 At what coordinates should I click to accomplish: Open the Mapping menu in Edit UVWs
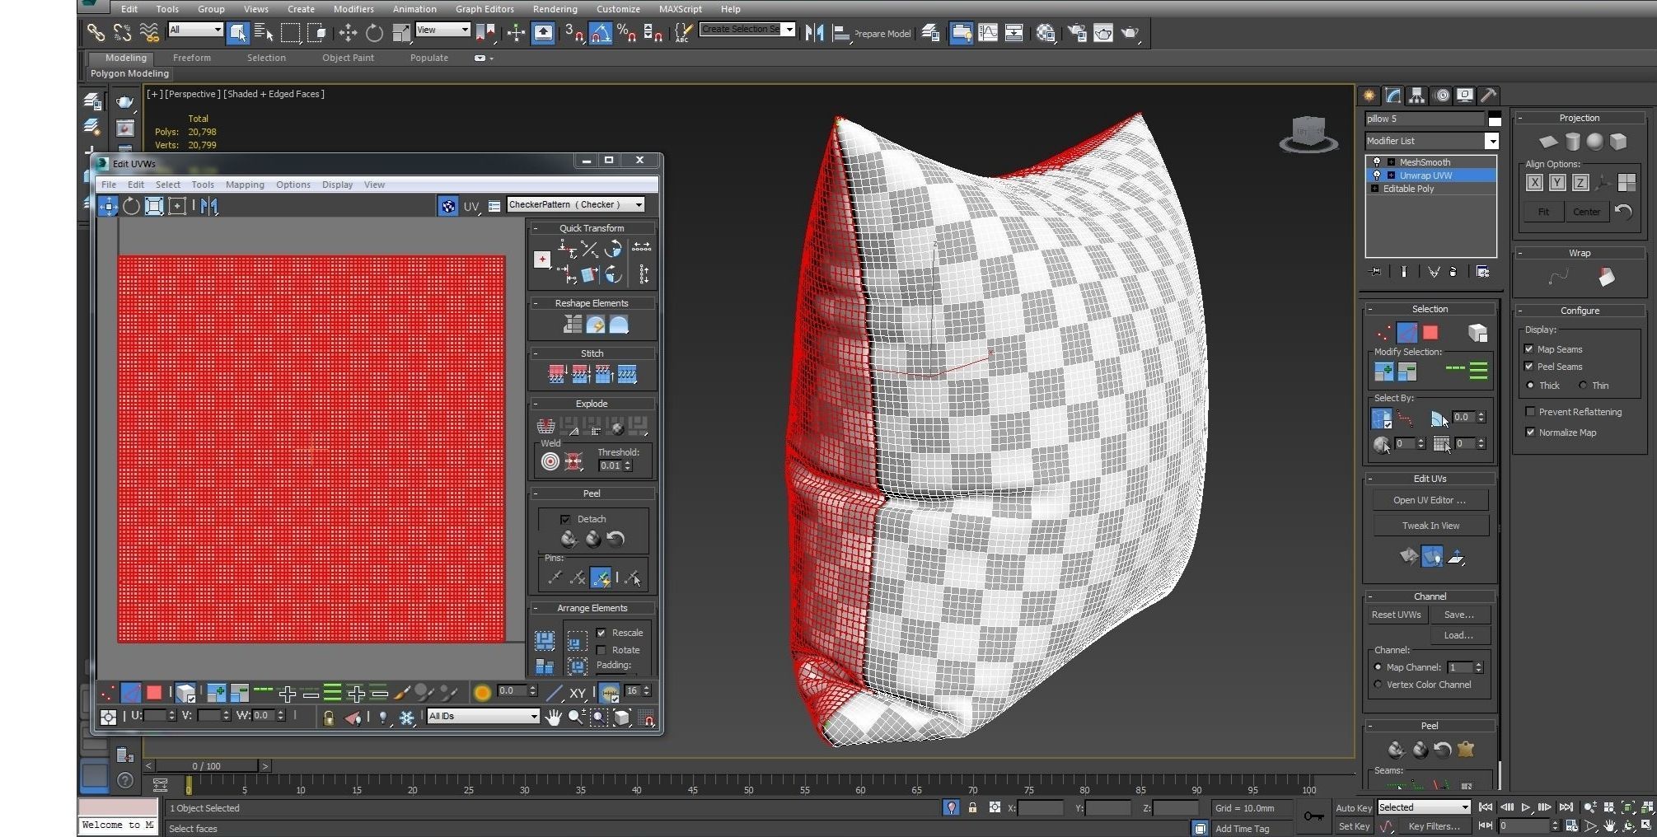(x=245, y=185)
